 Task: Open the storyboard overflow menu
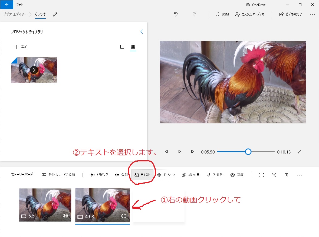click(x=299, y=175)
